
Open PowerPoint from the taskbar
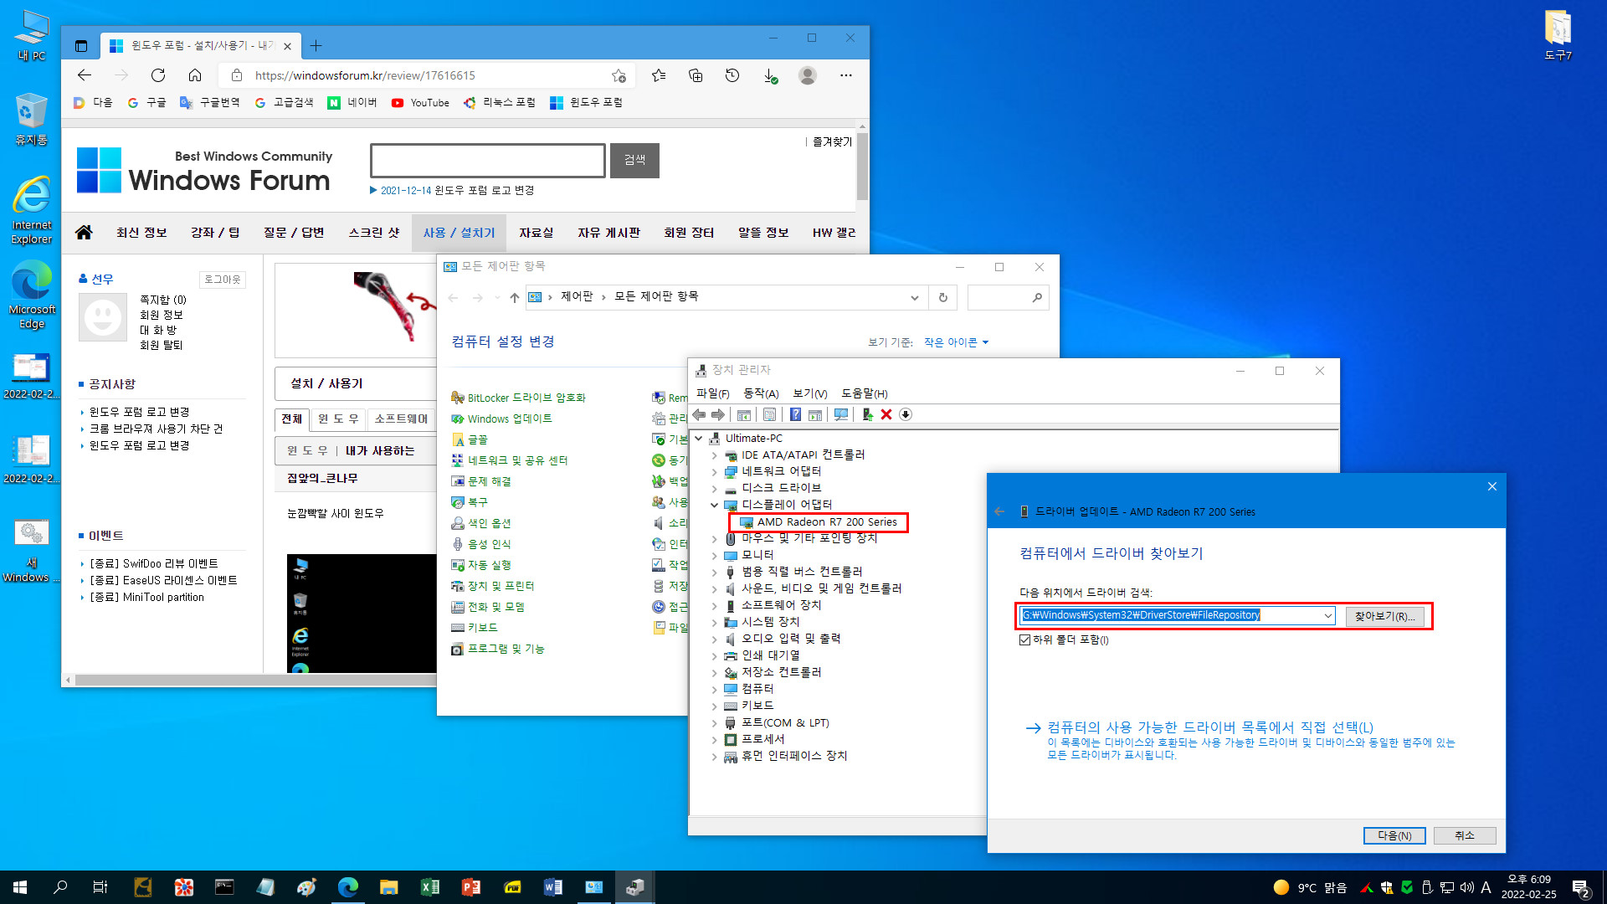click(471, 887)
